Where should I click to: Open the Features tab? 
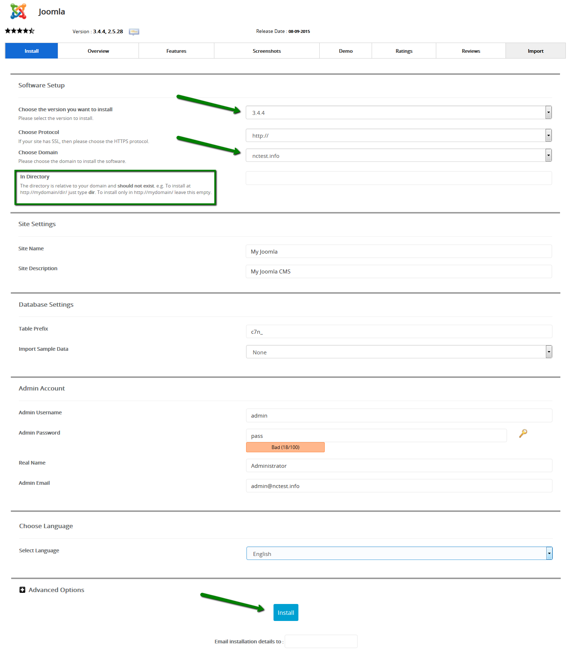tap(176, 51)
